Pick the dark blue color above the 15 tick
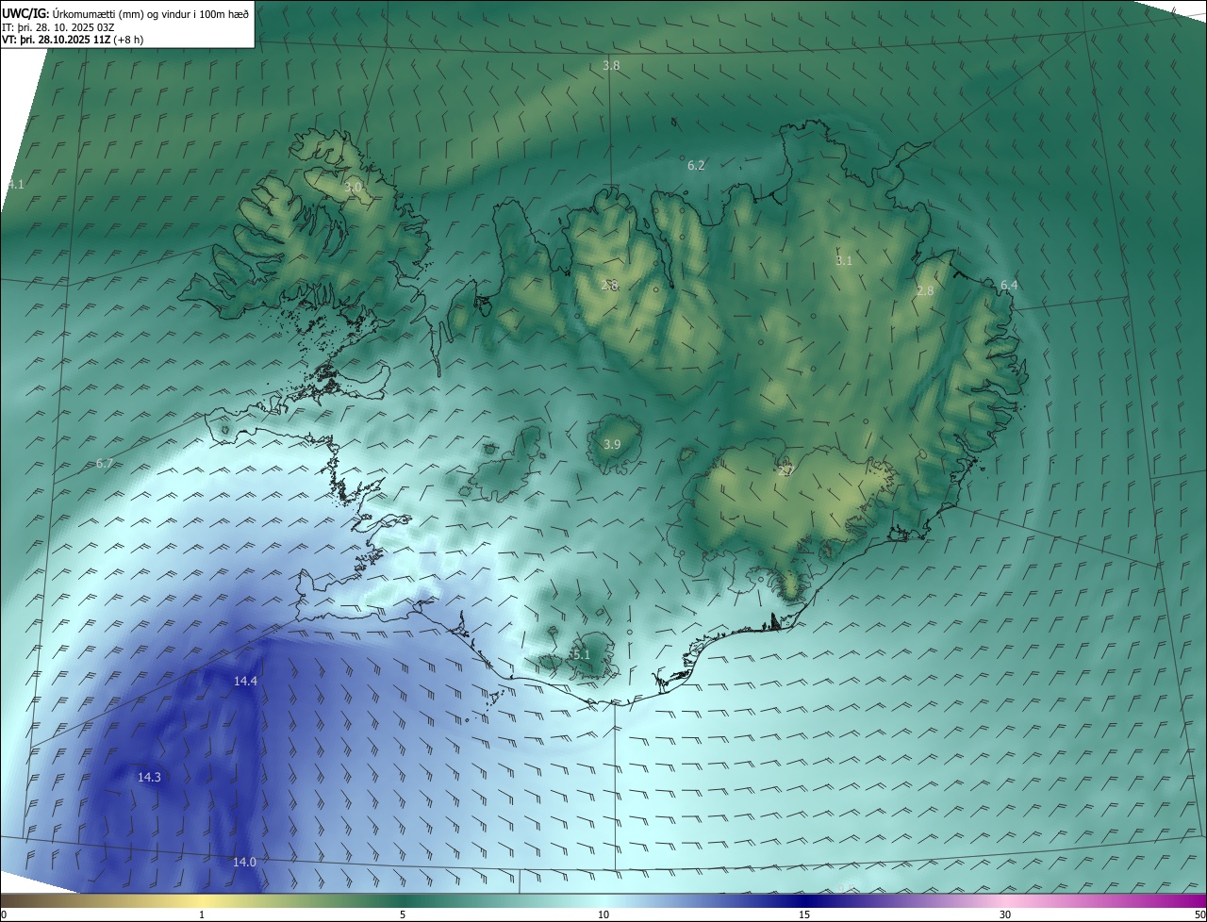Screen dimensions: 1207x922 pyautogui.click(x=804, y=900)
